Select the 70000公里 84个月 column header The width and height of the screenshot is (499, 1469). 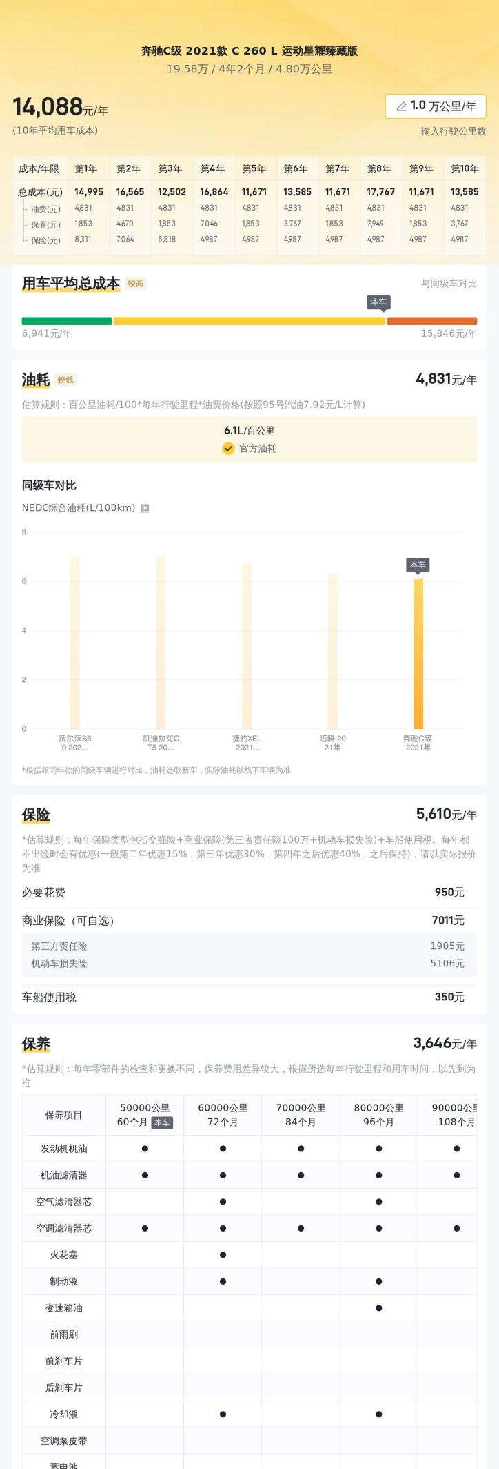point(301,1115)
